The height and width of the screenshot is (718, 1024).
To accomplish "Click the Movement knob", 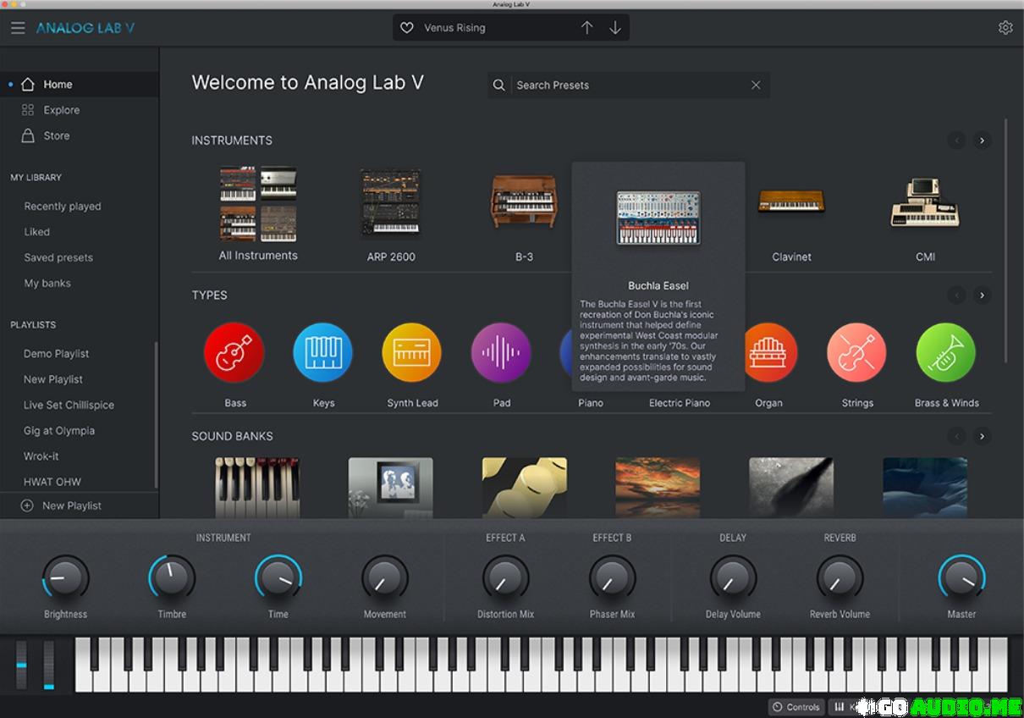I will (385, 578).
